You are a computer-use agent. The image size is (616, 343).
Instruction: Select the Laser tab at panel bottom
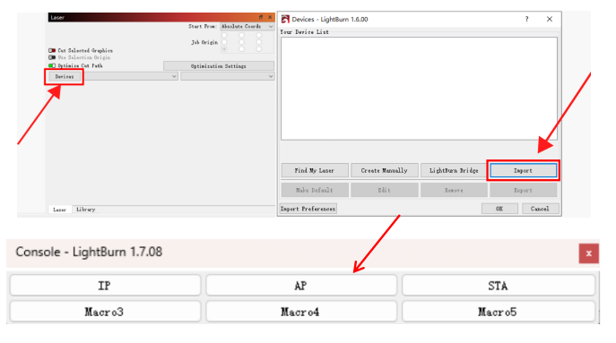pos(60,210)
